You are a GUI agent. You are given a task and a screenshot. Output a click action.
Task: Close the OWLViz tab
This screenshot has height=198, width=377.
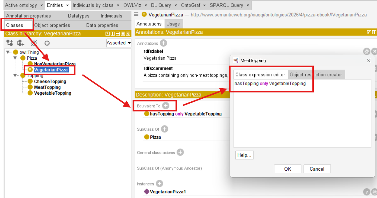pyautogui.click(x=146, y=6)
